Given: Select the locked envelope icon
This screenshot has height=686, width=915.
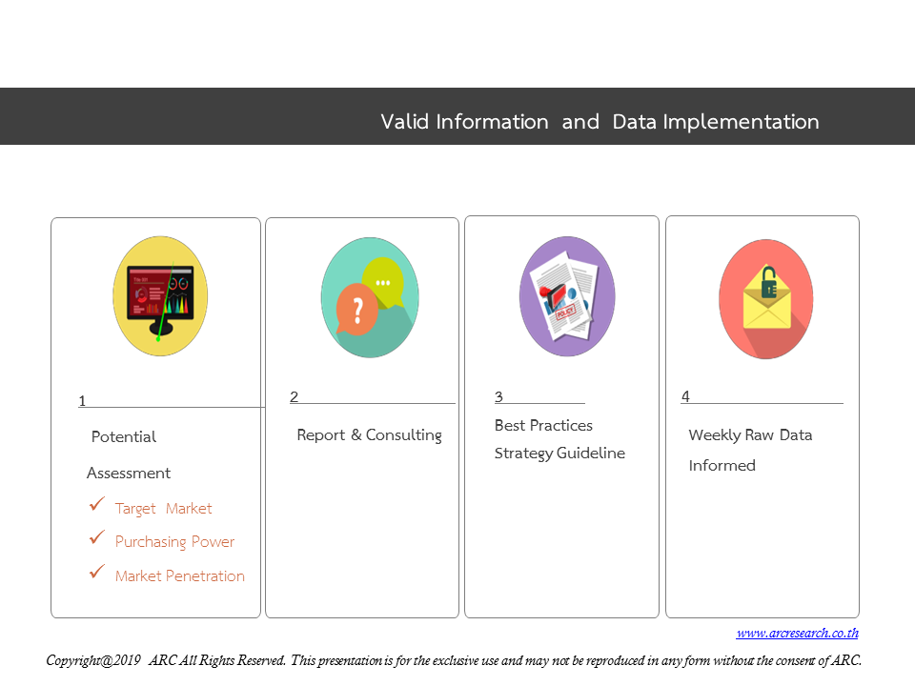Looking at the screenshot, I should 766,299.
